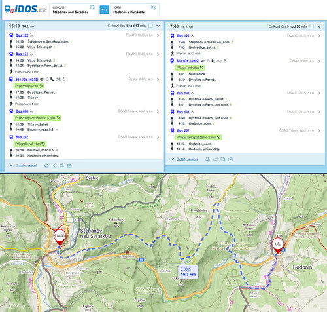Click the wheelchair icon next to Bus 333
Image resolution: width=327 pixels, height=312 pixels.
pos(31,111)
